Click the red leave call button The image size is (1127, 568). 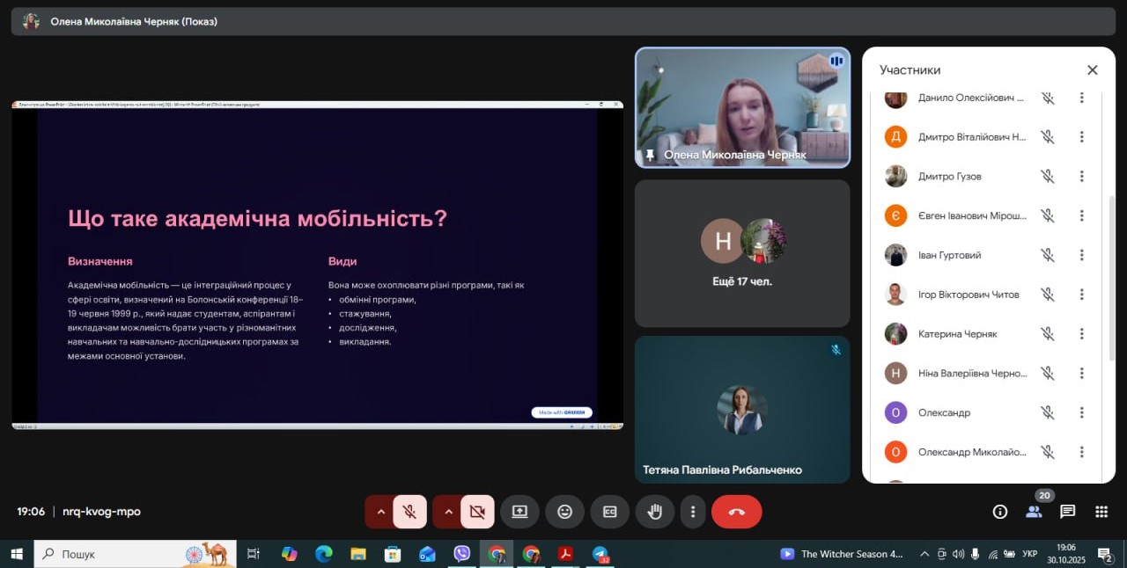[x=736, y=512]
